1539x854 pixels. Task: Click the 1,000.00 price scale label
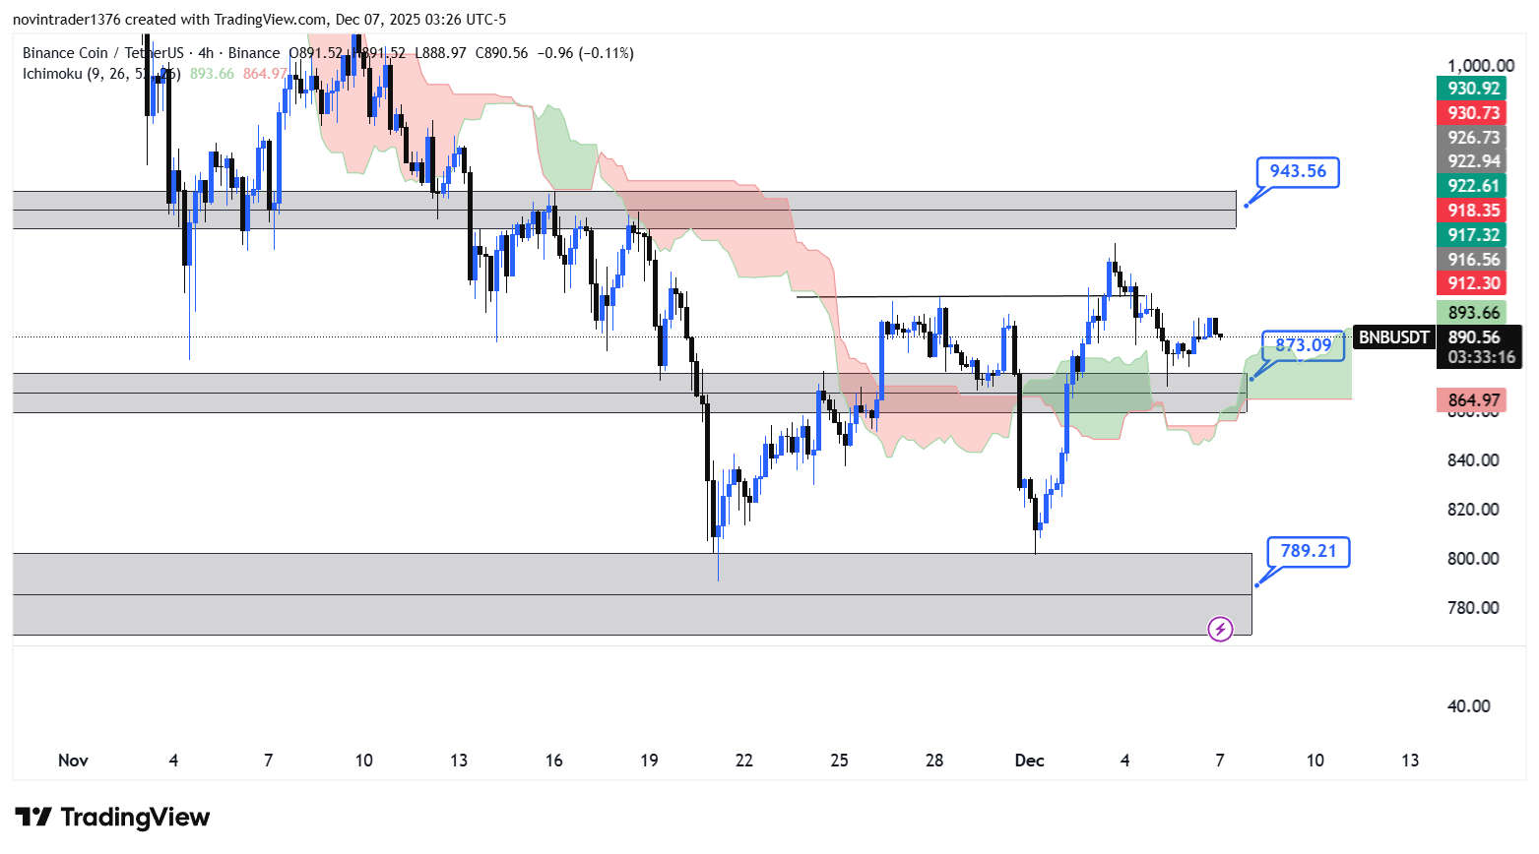[1480, 66]
